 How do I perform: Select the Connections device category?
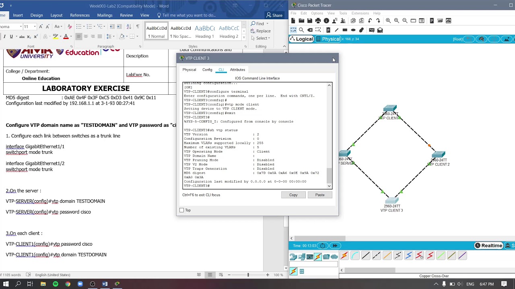[318, 256]
